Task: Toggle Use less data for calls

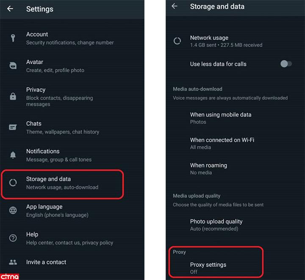Action: tap(286, 64)
